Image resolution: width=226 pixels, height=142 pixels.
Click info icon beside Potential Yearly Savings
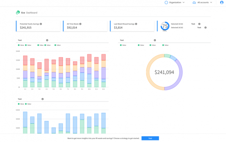41,24
